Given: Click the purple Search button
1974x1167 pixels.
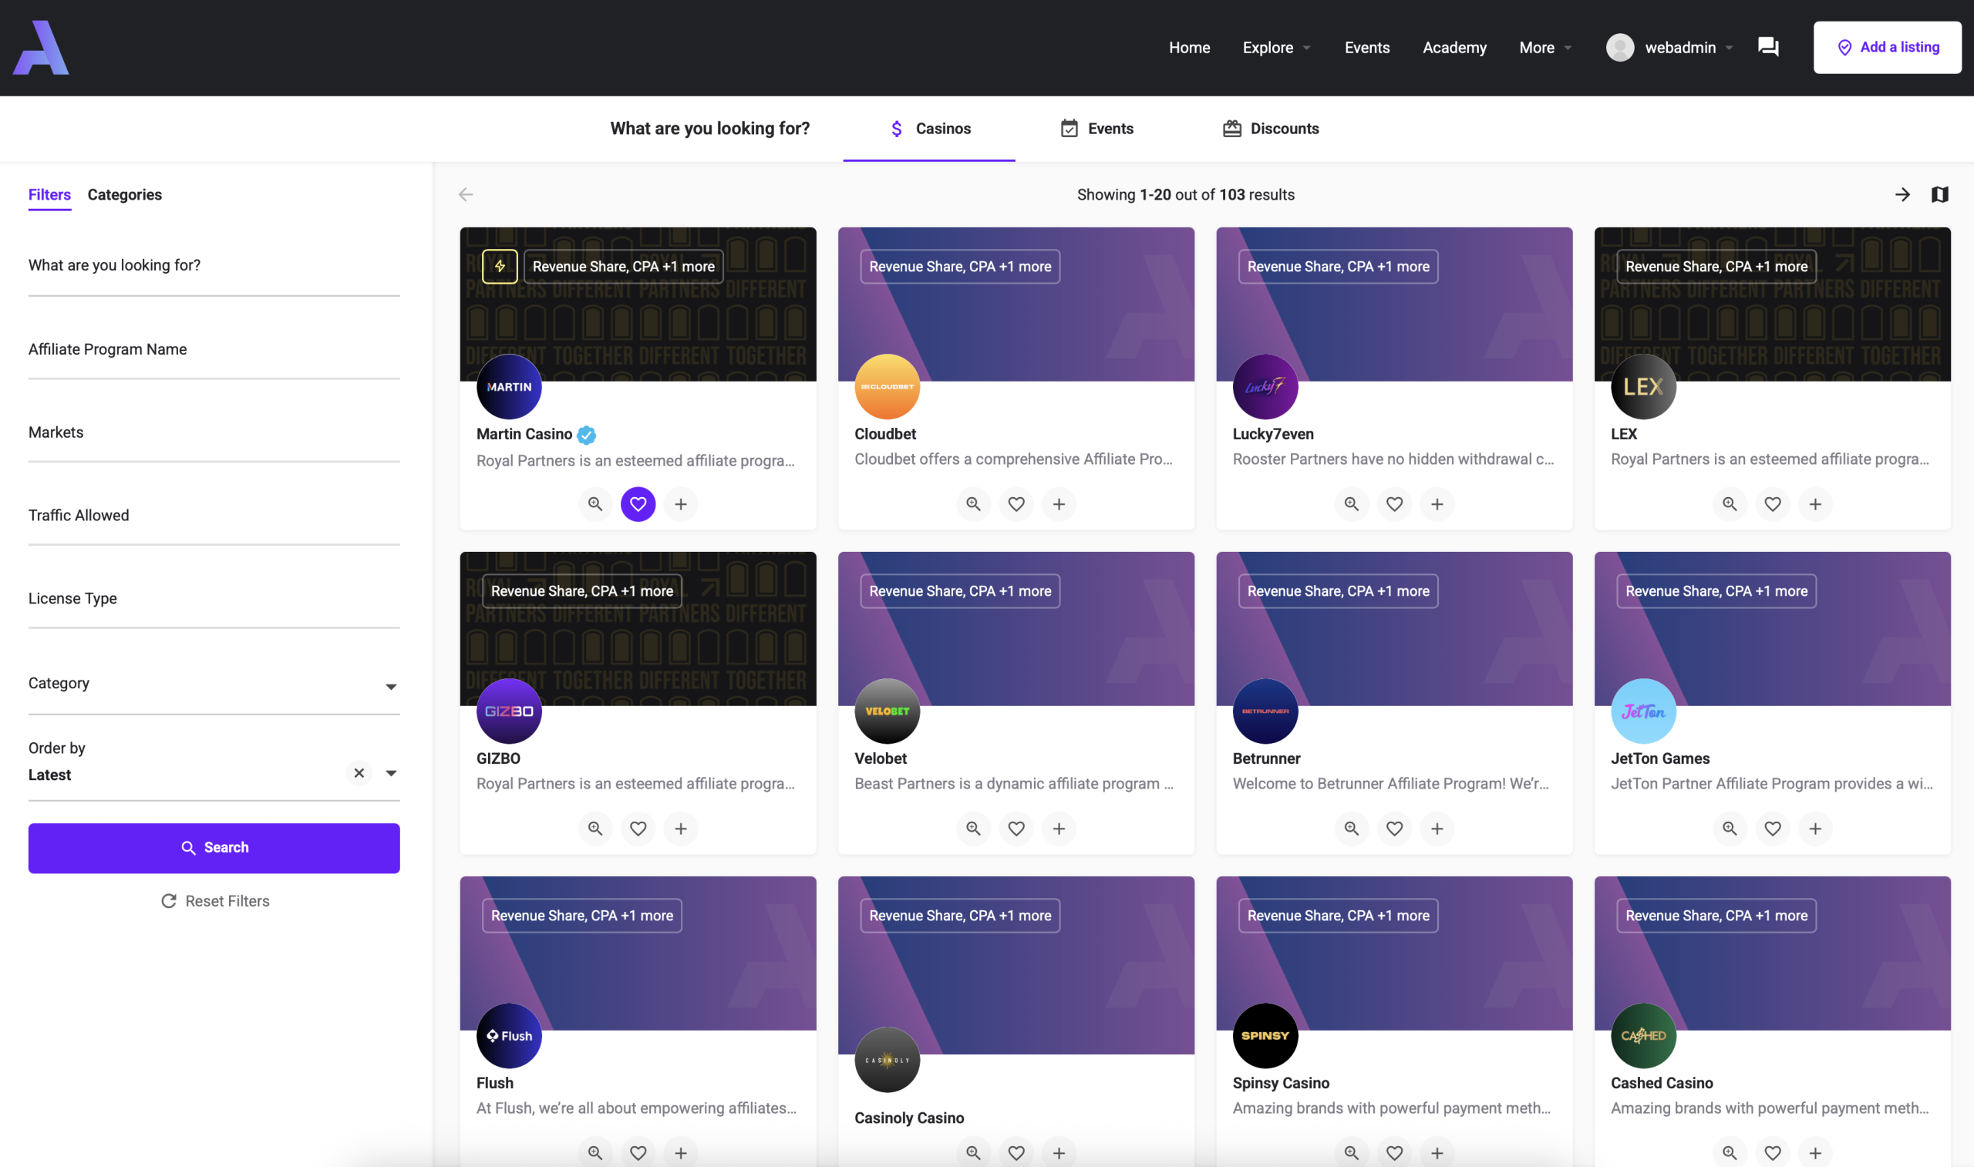Looking at the screenshot, I should click(x=214, y=849).
